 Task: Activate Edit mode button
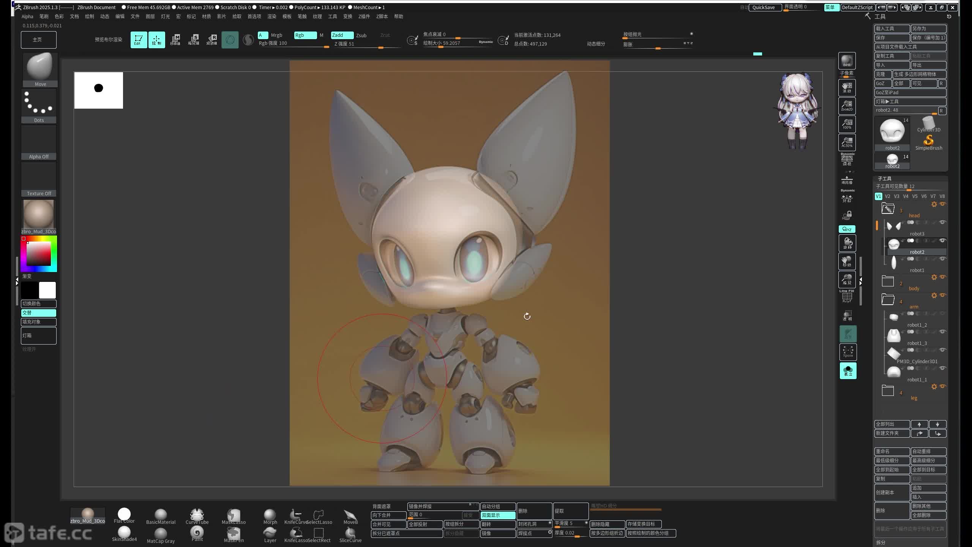[139, 40]
